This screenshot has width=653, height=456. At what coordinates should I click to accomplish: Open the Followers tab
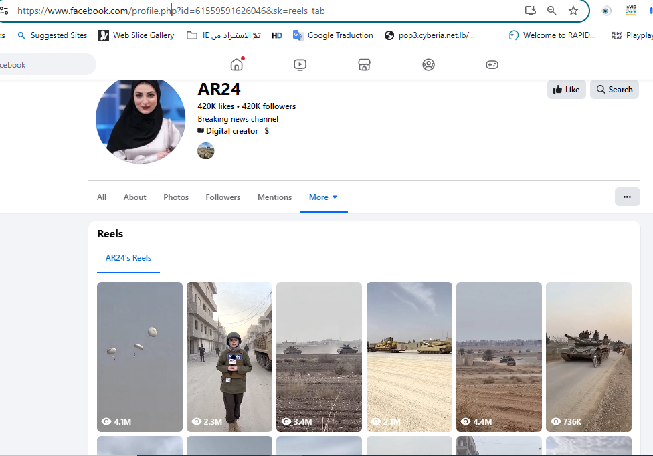[x=223, y=197]
